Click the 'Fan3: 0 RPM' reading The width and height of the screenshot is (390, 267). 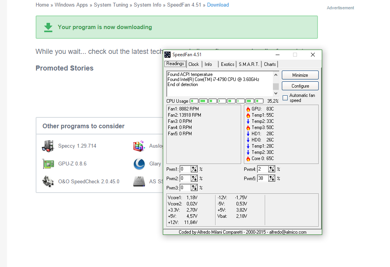180,121
